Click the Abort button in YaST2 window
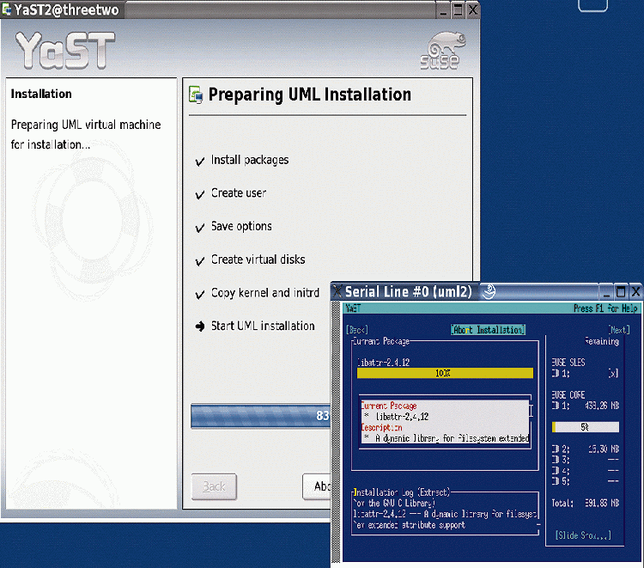 (317, 486)
